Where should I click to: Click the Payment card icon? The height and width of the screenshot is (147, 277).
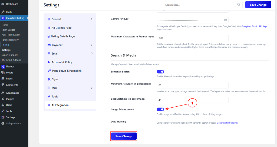coord(49,45)
